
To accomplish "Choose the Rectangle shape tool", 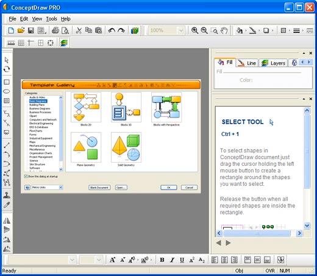I will coord(7,82).
